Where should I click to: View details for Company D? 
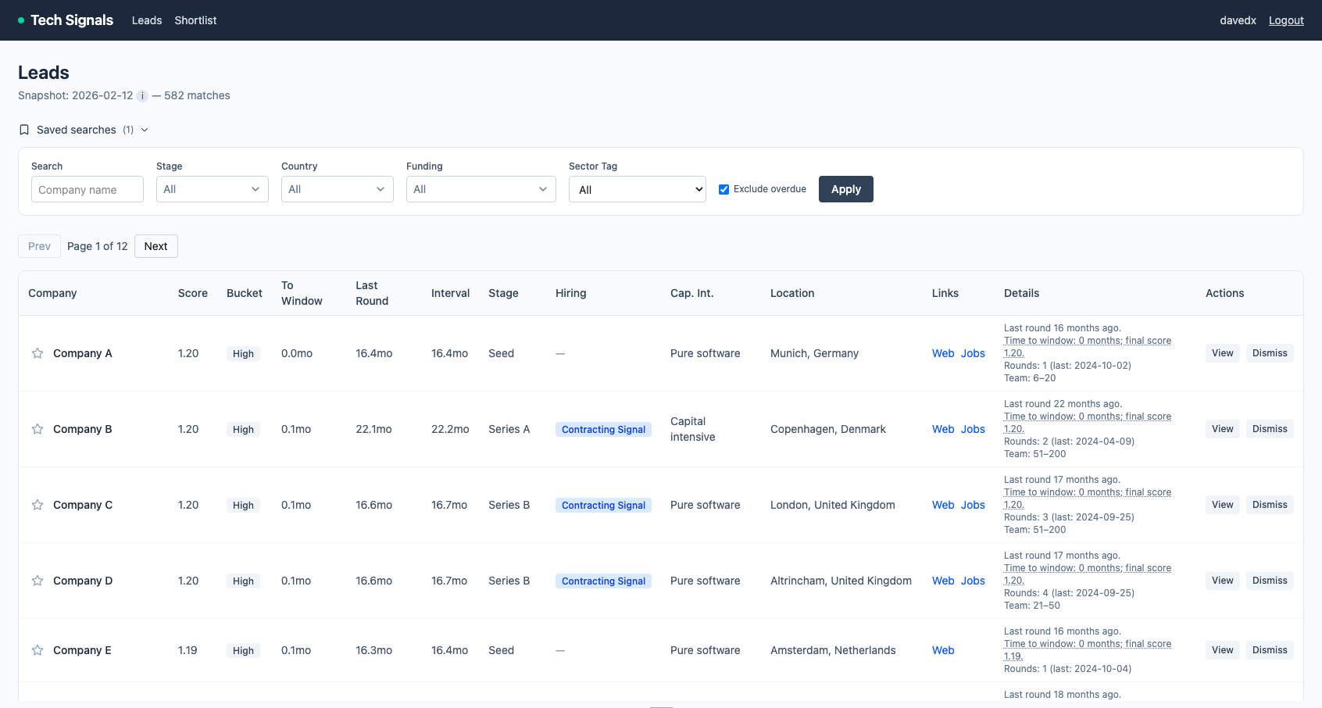[x=1223, y=581]
